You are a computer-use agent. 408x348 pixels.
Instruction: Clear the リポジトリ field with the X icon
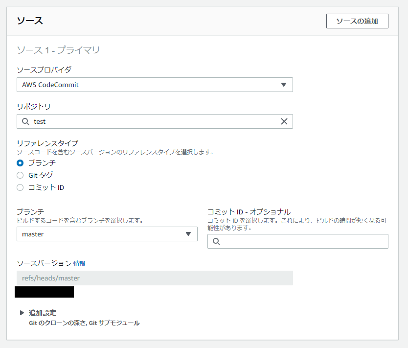(284, 121)
